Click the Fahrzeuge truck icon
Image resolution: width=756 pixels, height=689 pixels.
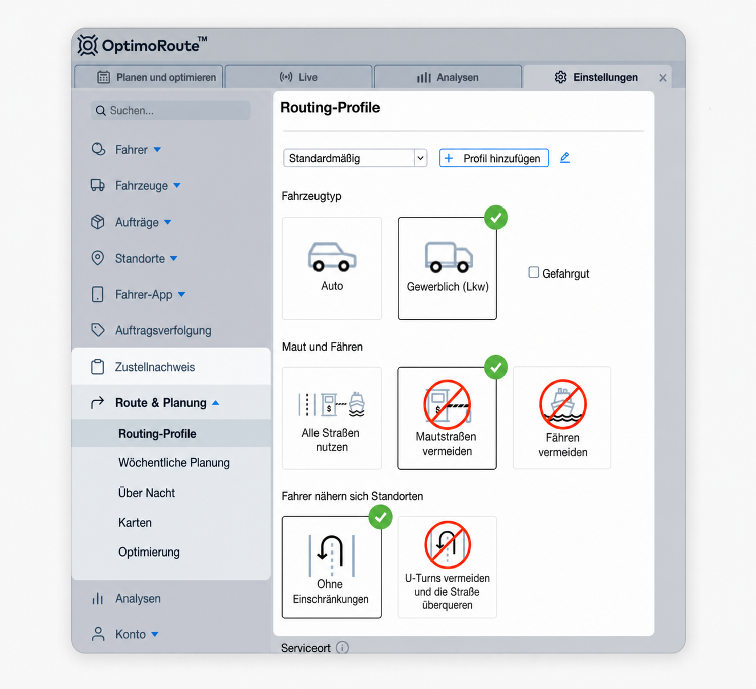pos(98,185)
